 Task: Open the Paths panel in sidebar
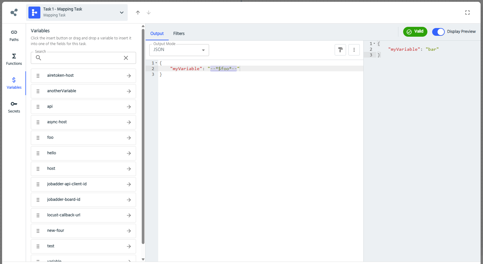click(14, 35)
